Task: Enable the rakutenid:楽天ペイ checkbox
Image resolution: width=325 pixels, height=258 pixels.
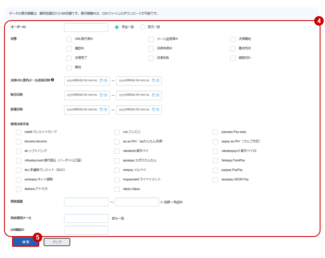Action: click(117, 151)
